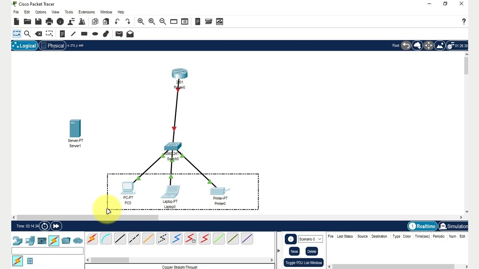Open the Edit menu
479x269 pixels.
(27, 12)
